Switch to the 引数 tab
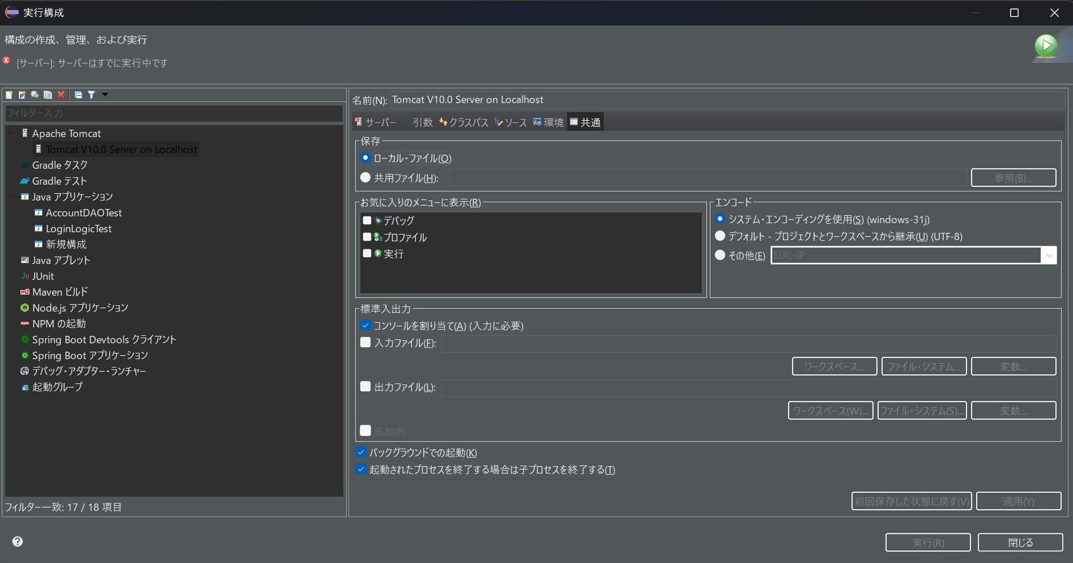Image resolution: width=1073 pixels, height=563 pixels. tap(418, 122)
